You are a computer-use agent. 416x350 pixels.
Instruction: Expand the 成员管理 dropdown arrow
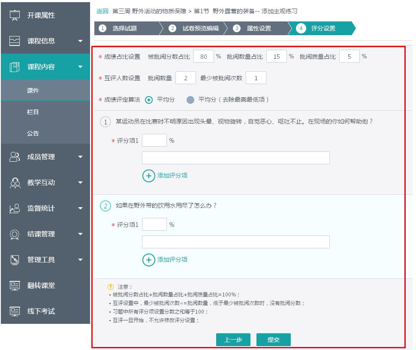coord(80,157)
